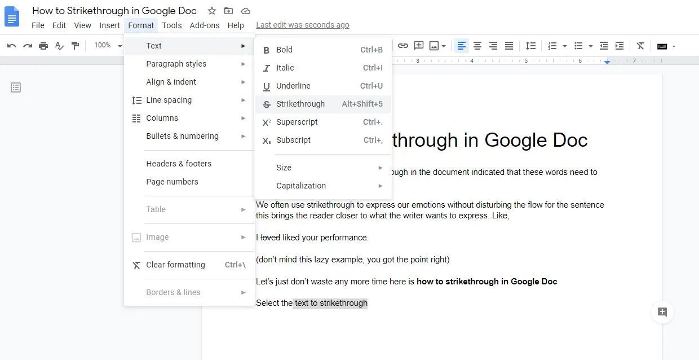This screenshot has height=360, width=699.
Task: Choose Clear formatting in the Format menu
Action: tap(189, 265)
